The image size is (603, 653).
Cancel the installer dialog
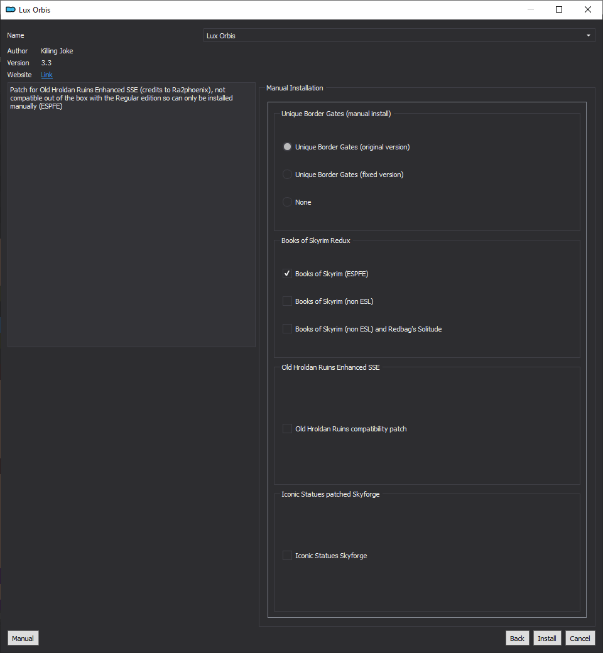pos(580,639)
